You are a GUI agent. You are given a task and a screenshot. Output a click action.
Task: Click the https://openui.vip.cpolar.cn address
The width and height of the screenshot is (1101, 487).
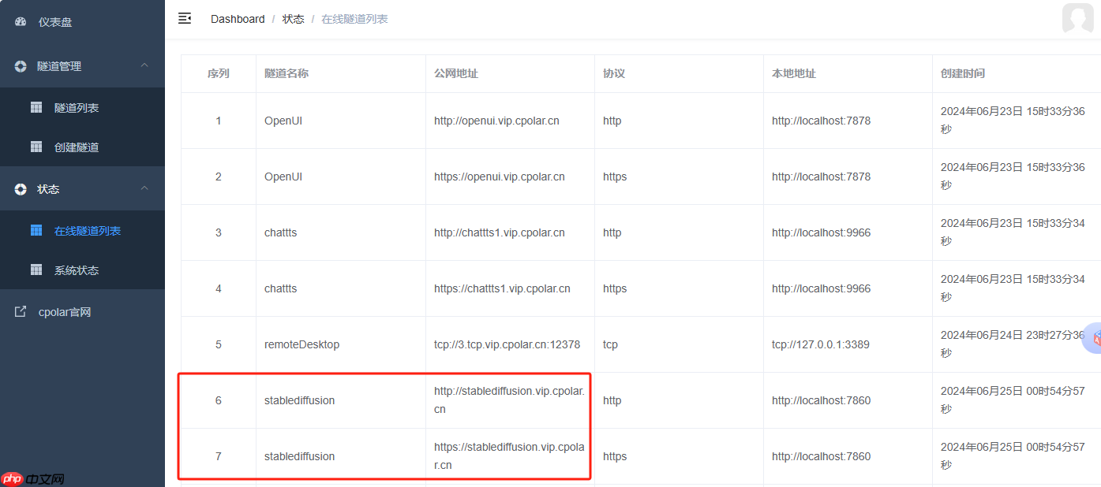500,177
